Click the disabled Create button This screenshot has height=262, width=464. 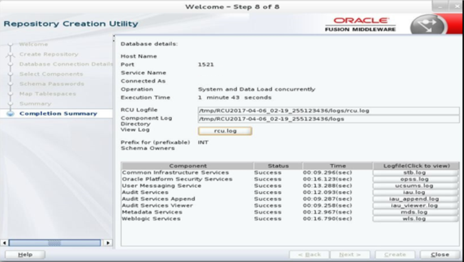tap(395, 254)
